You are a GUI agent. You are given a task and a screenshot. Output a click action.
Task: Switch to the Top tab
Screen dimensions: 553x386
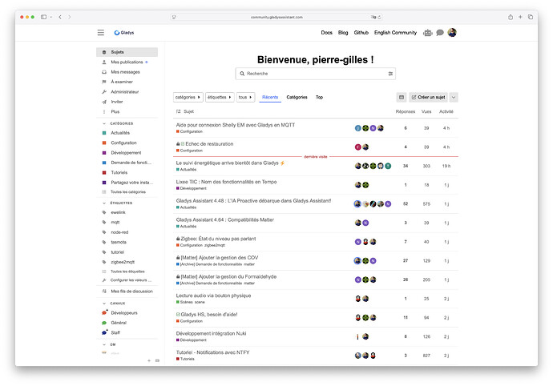[x=319, y=97]
